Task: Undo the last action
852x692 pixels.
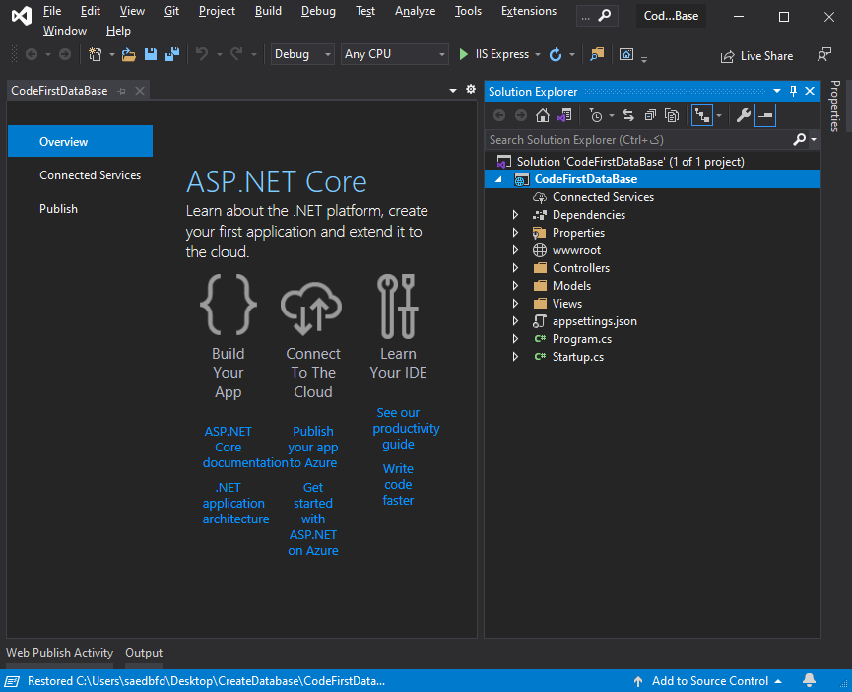Action: [202, 54]
